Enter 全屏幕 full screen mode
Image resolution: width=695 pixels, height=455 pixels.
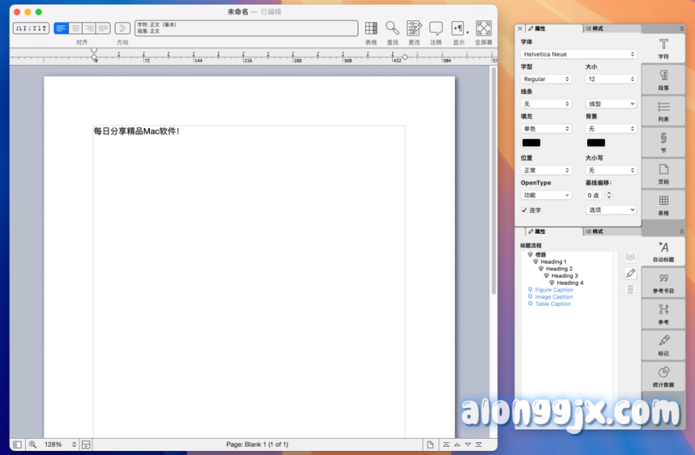(x=483, y=28)
